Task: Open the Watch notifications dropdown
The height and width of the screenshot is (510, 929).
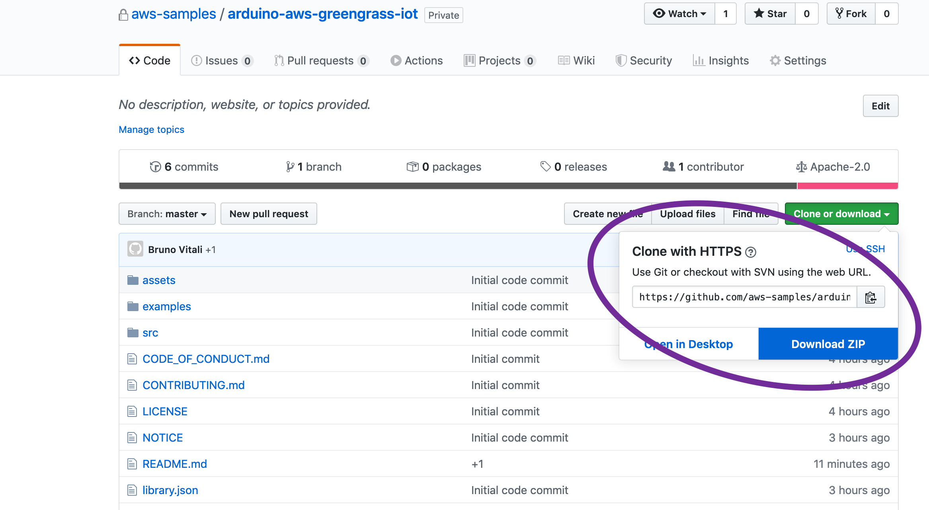Action: point(679,14)
